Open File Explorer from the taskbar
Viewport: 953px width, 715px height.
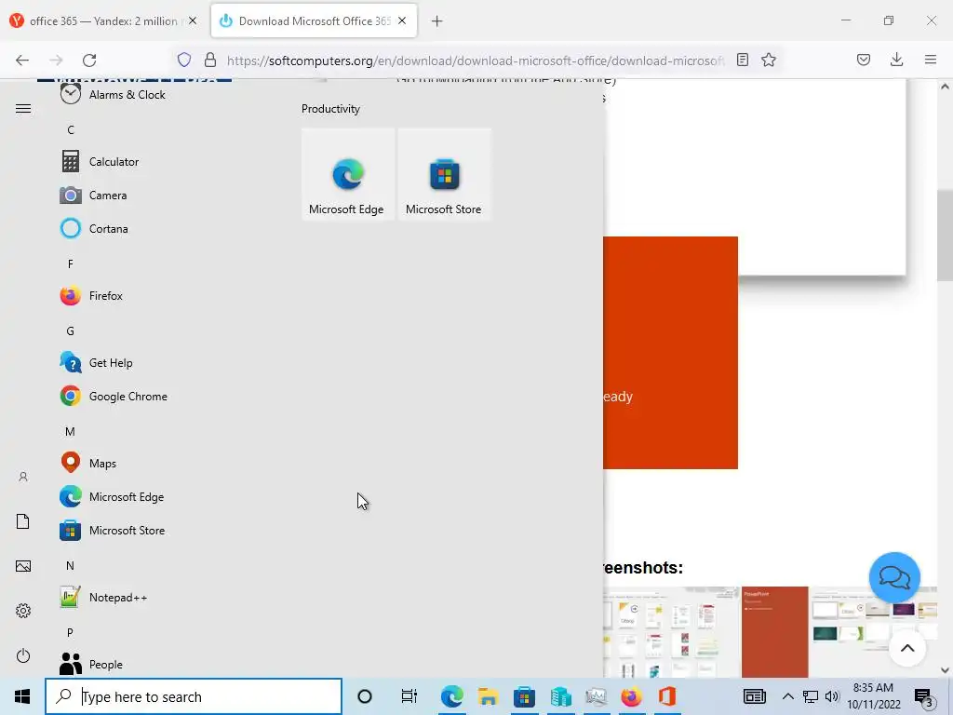pyautogui.click(x=488, y=696)
